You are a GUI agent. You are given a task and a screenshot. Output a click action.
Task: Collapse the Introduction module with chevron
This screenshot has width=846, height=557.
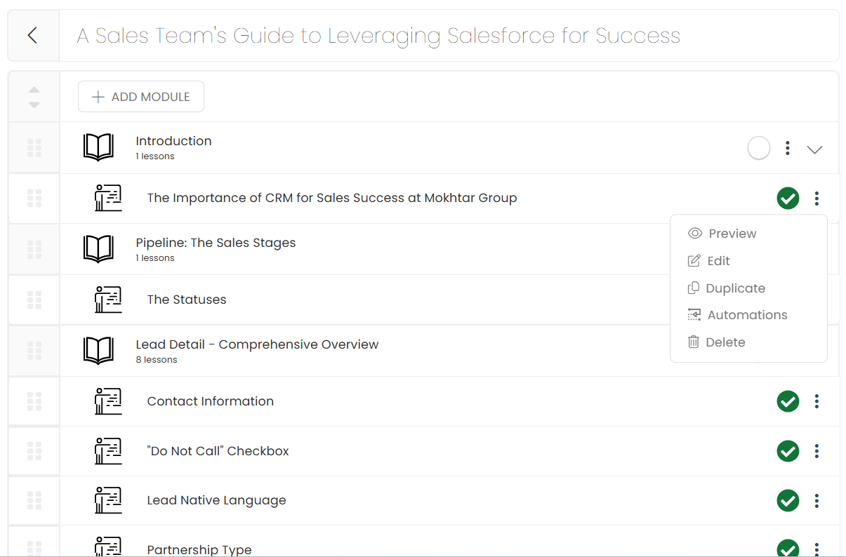[x=814, y=149]
